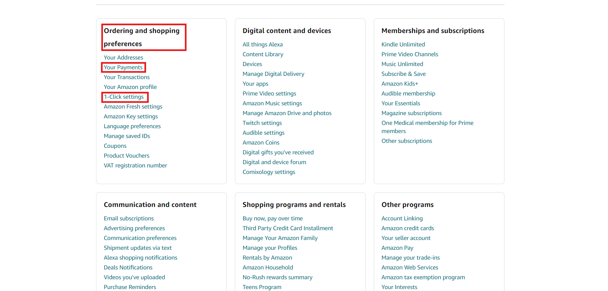
Task: Open Twitch settings
Action: pyautogui.click(x=262, y=123)
